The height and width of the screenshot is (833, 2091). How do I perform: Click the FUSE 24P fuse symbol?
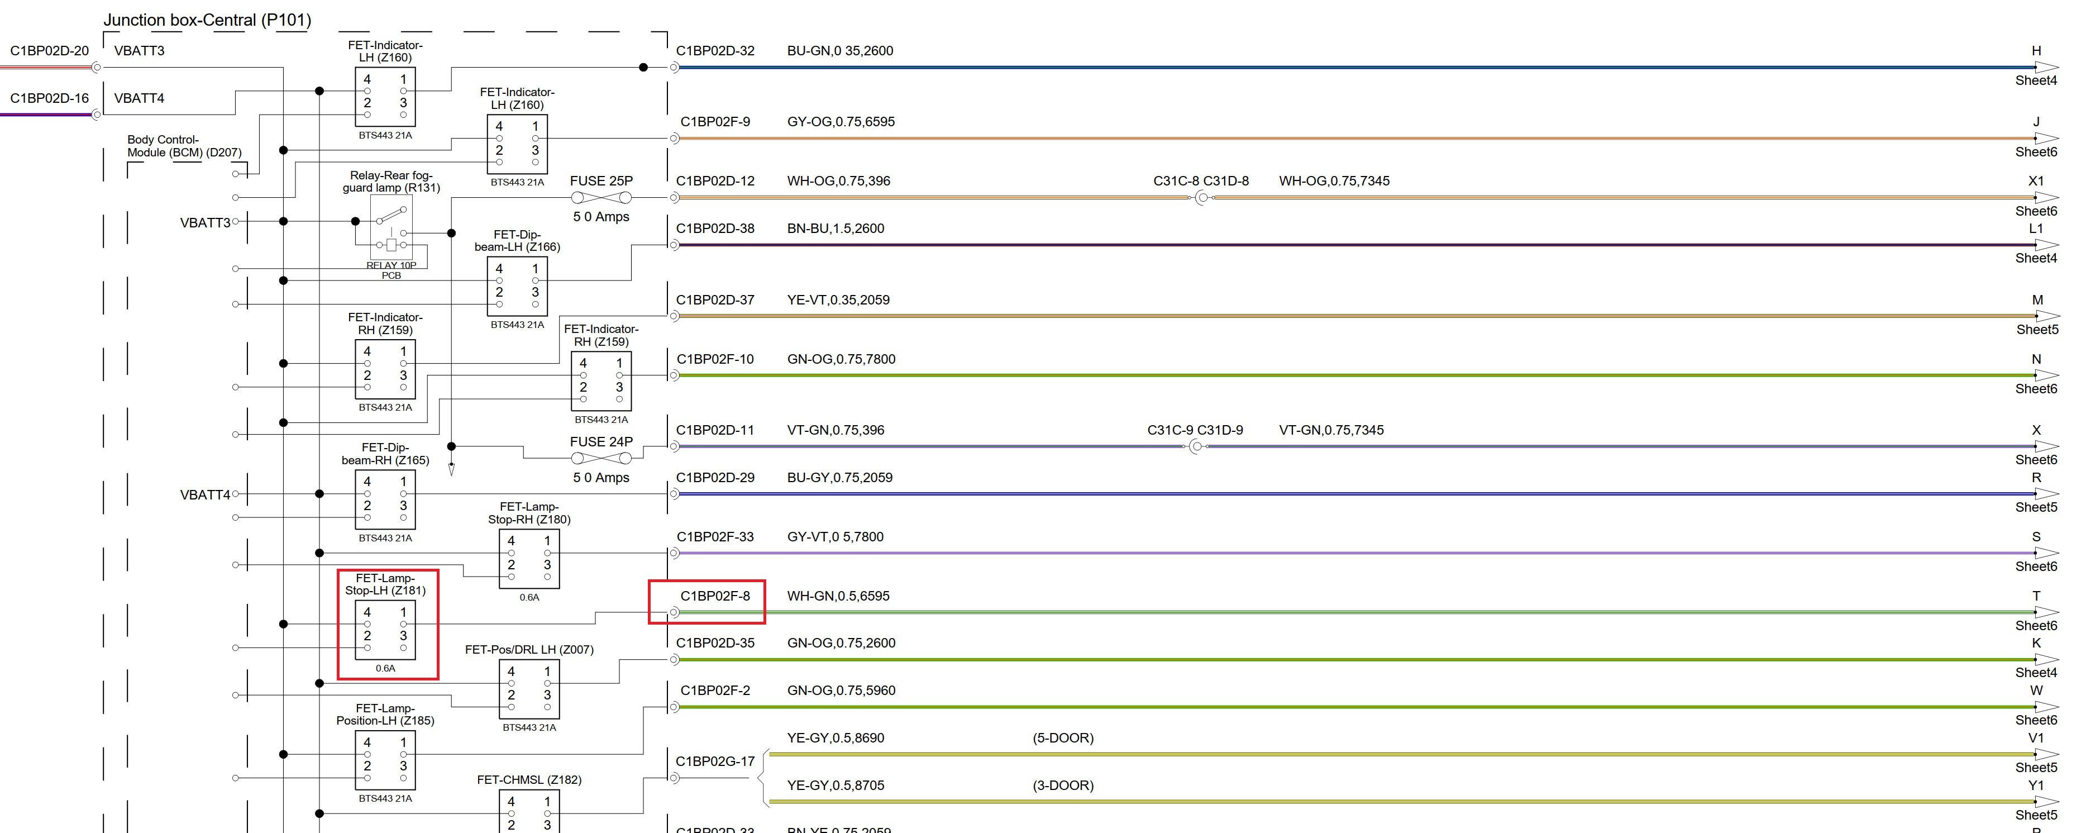pyautogui.click(x=601, y=459)
